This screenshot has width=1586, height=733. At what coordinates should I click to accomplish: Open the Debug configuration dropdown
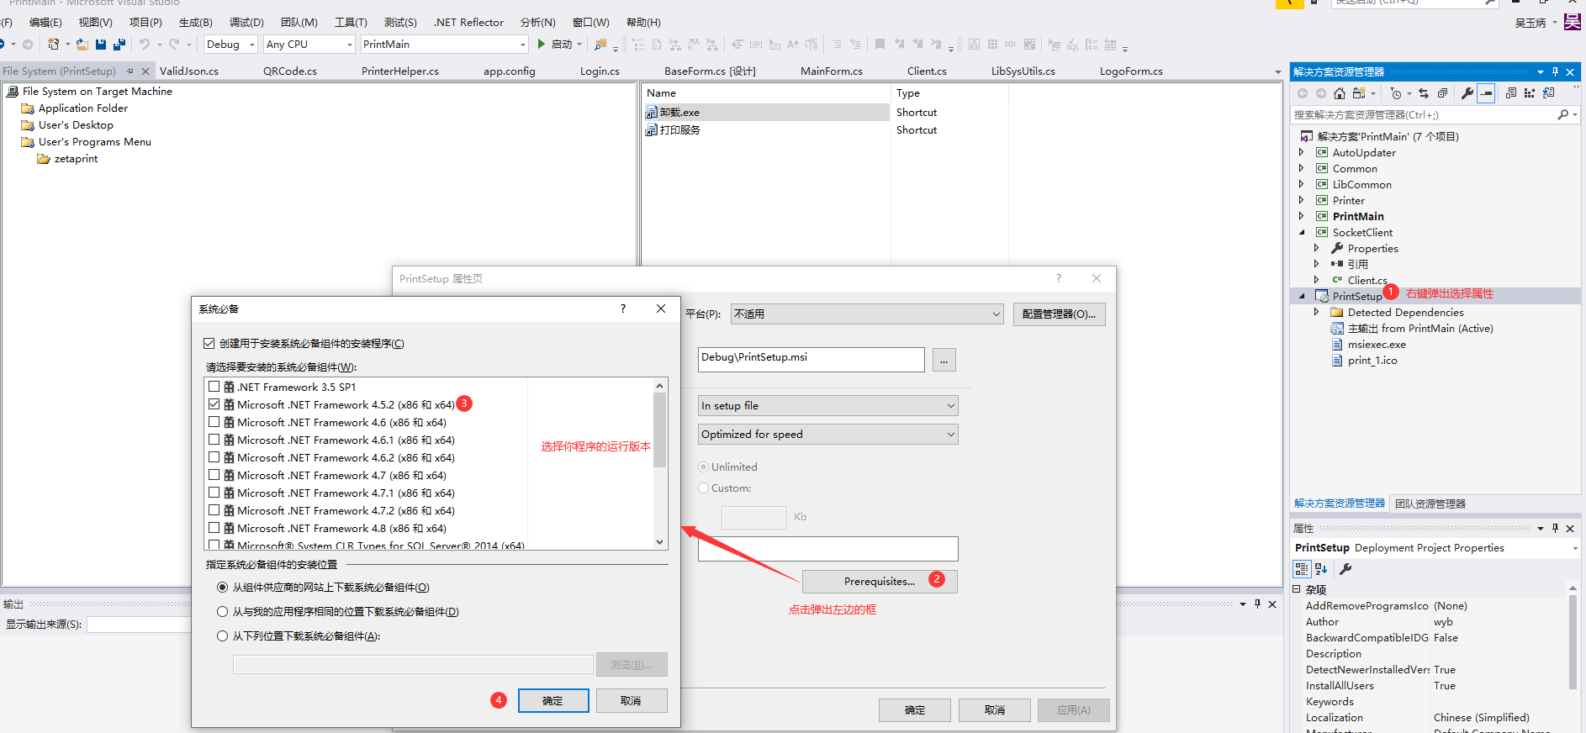pos(230,45)
